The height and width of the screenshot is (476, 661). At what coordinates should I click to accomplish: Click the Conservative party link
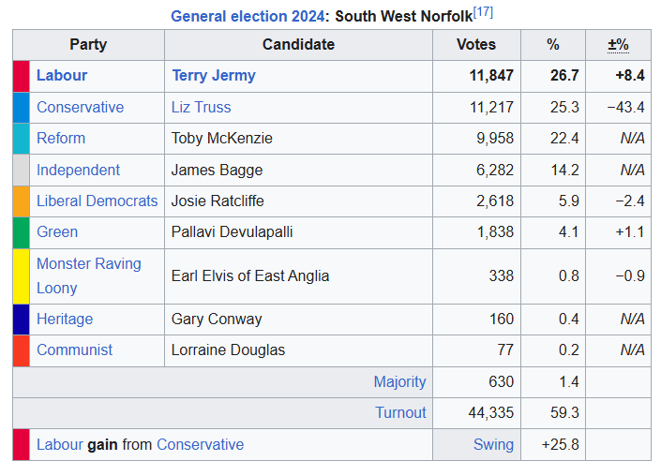[80, 107]
